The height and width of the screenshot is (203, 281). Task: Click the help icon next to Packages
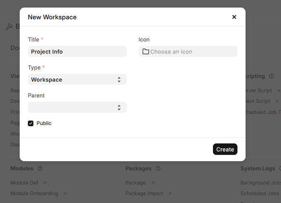pos(158,168)
